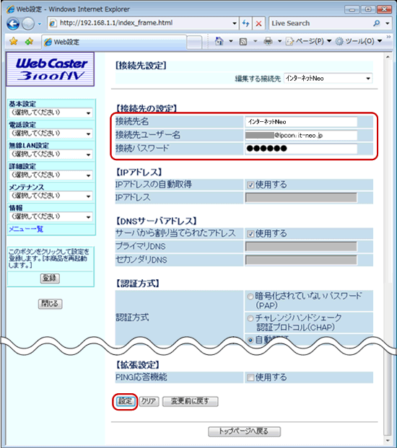Open the ページ(P) menu
The image size is (397, 448).
pos(309,41)
